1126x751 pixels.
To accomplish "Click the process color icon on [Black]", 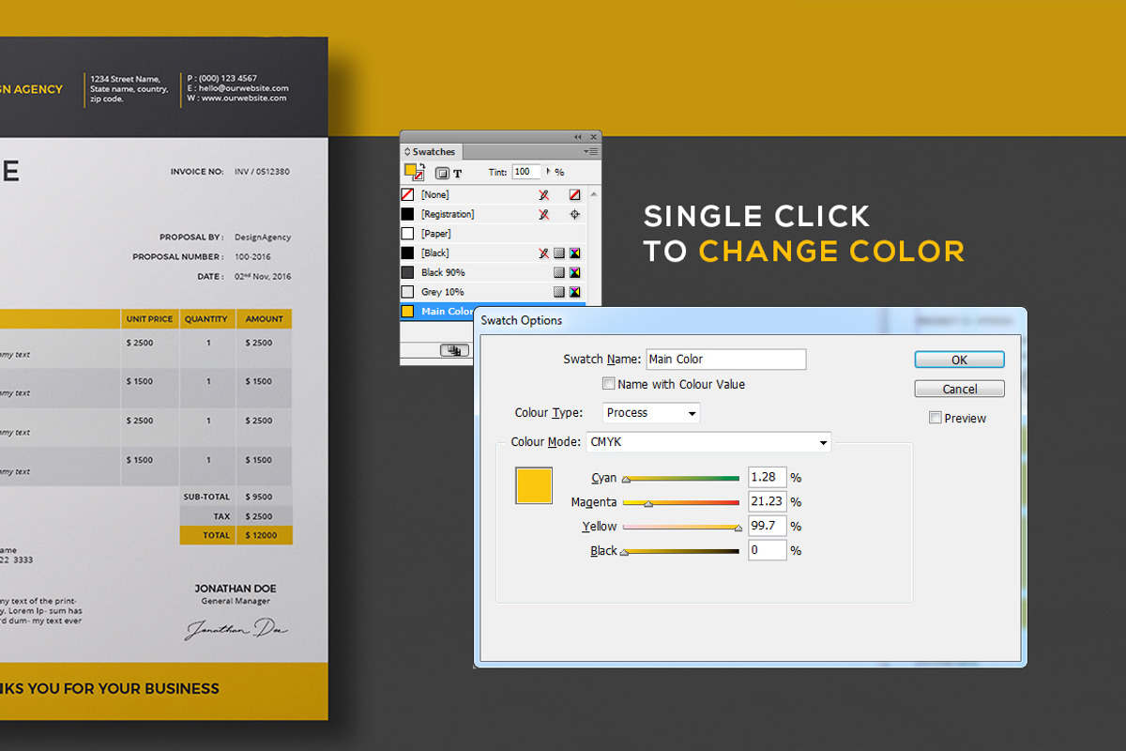I will 558,253.
